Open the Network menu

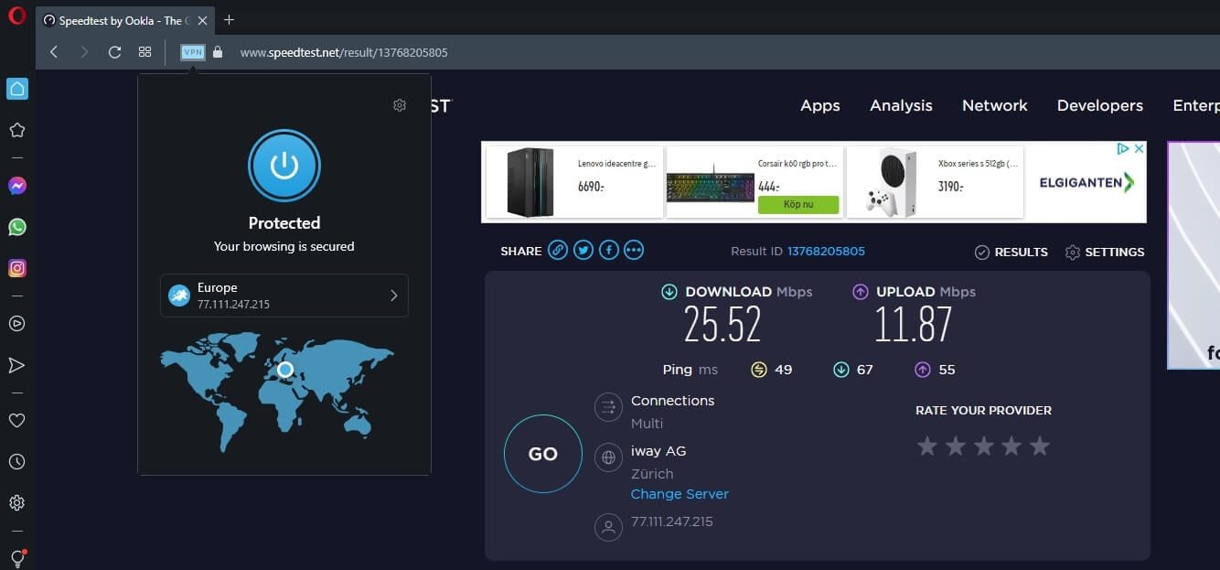tap(995, 106)
